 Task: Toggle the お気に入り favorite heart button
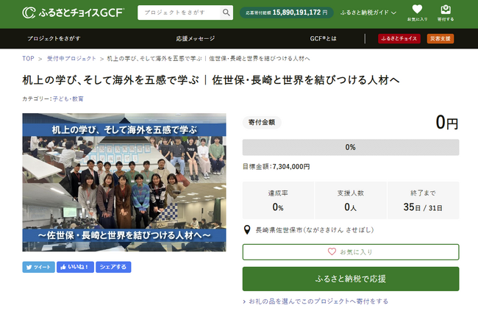(351, 252)
